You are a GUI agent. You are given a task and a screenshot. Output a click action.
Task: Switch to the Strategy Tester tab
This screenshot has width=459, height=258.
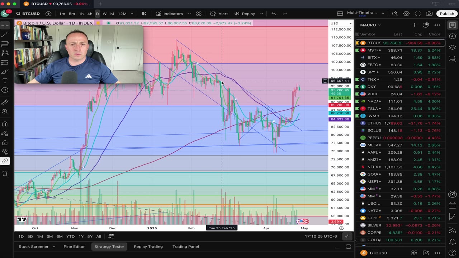point(109,247)
